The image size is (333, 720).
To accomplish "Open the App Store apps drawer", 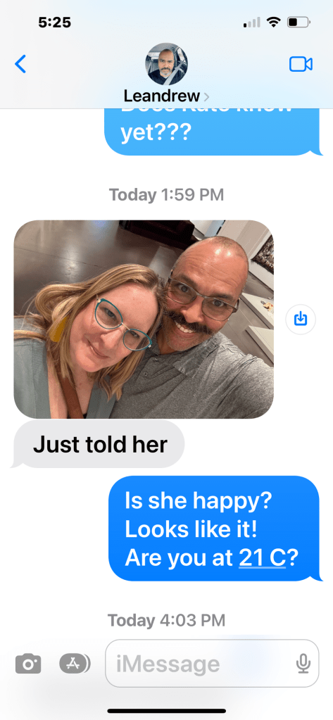I will 75,663.
